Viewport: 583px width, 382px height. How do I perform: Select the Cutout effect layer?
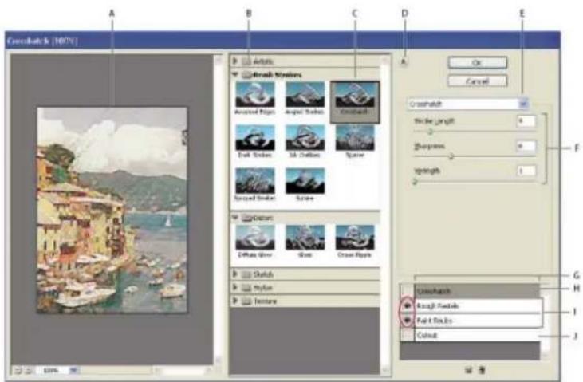tap(478, 335)
